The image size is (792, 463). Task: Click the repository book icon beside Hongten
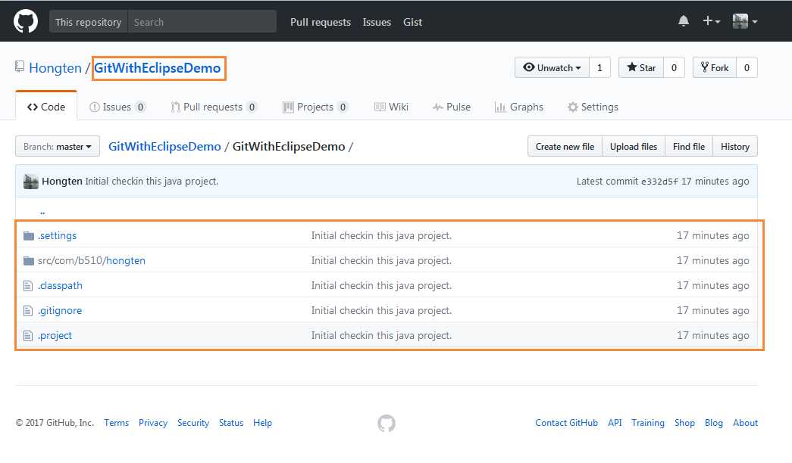click(19, 67)
